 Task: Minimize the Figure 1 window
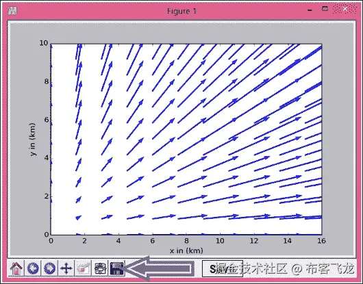tap(310, 10)
